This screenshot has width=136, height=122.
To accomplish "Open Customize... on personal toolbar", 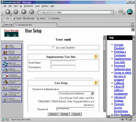I will click(55, 19).
